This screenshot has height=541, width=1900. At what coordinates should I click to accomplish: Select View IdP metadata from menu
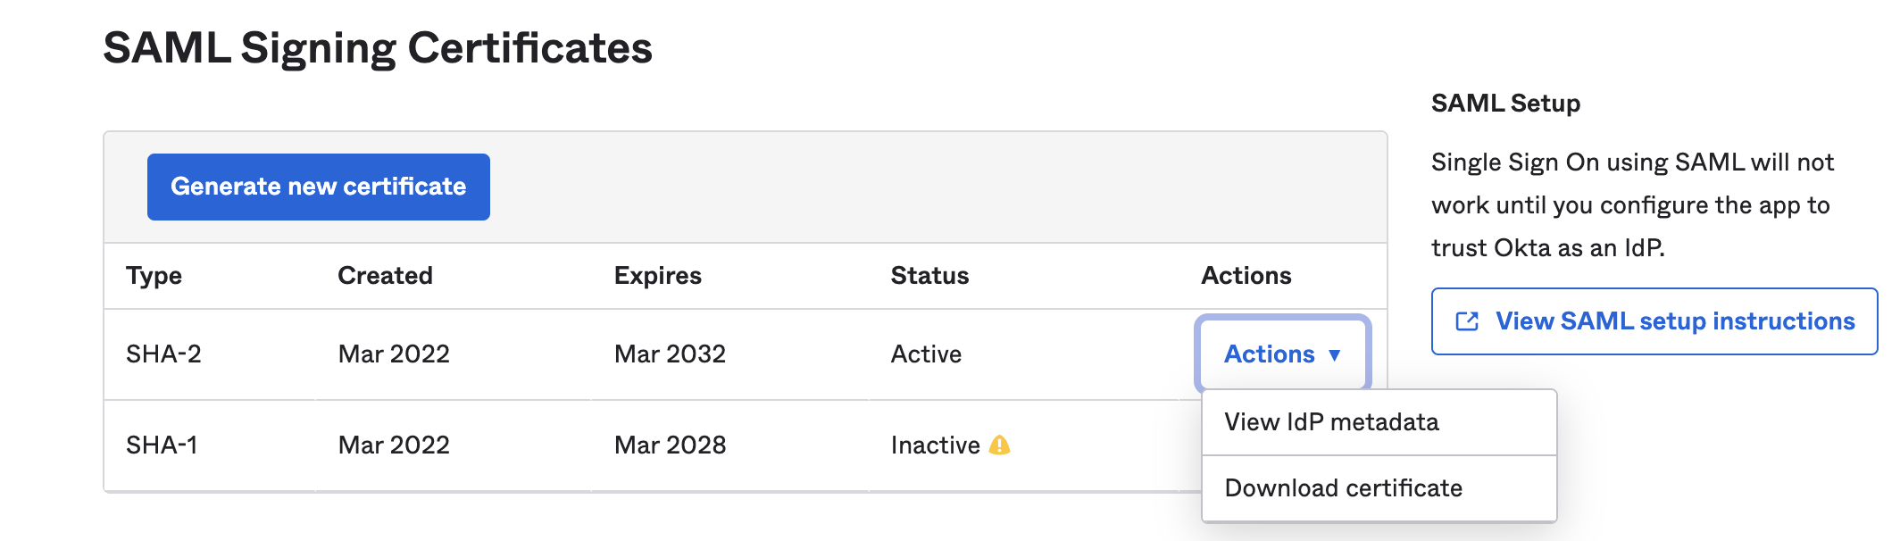pyautogui.click(x=1331, y=422)
